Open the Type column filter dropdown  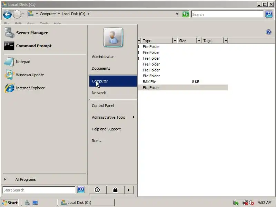point(175,41)
